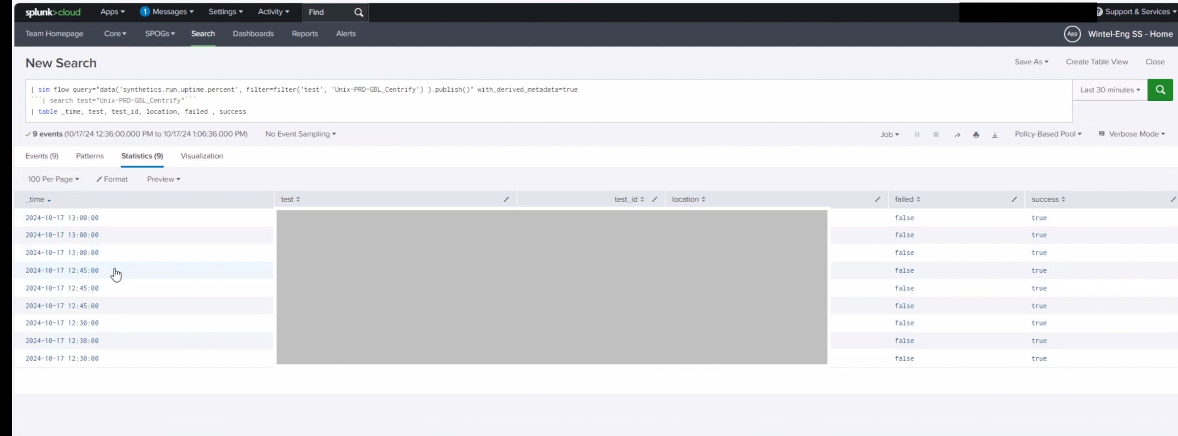This screenshot has height=436, width=1178.
Task: Open the Dashboards navigation item
Action: coord(253,34)
